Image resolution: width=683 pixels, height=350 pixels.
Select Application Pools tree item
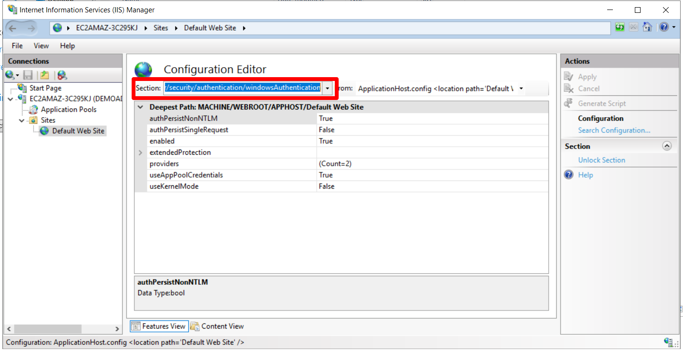click(68, 110)
